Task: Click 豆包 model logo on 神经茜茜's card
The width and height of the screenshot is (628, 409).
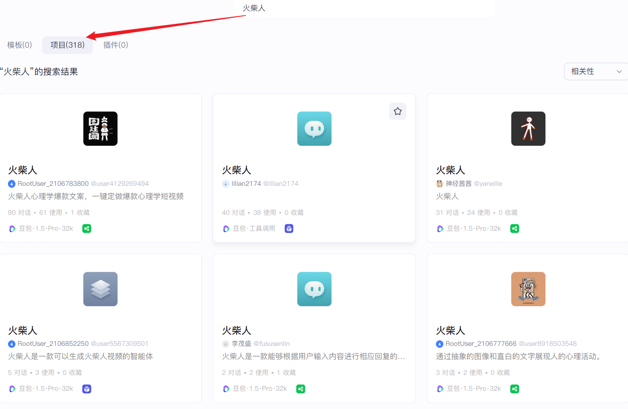Action: (440, 229)
